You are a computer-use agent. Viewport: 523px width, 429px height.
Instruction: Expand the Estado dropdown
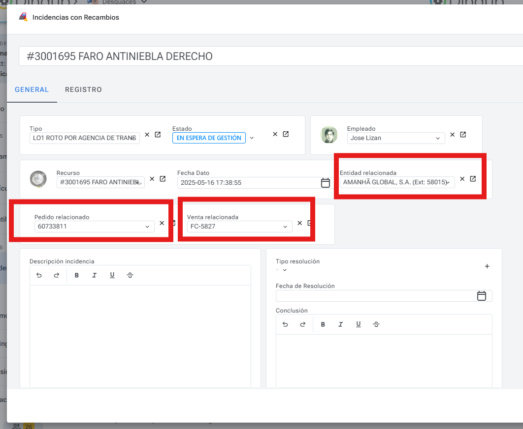click(x=252, y=138)
